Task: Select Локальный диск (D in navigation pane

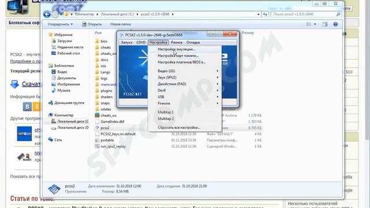Action: click(x=70, y=128)
